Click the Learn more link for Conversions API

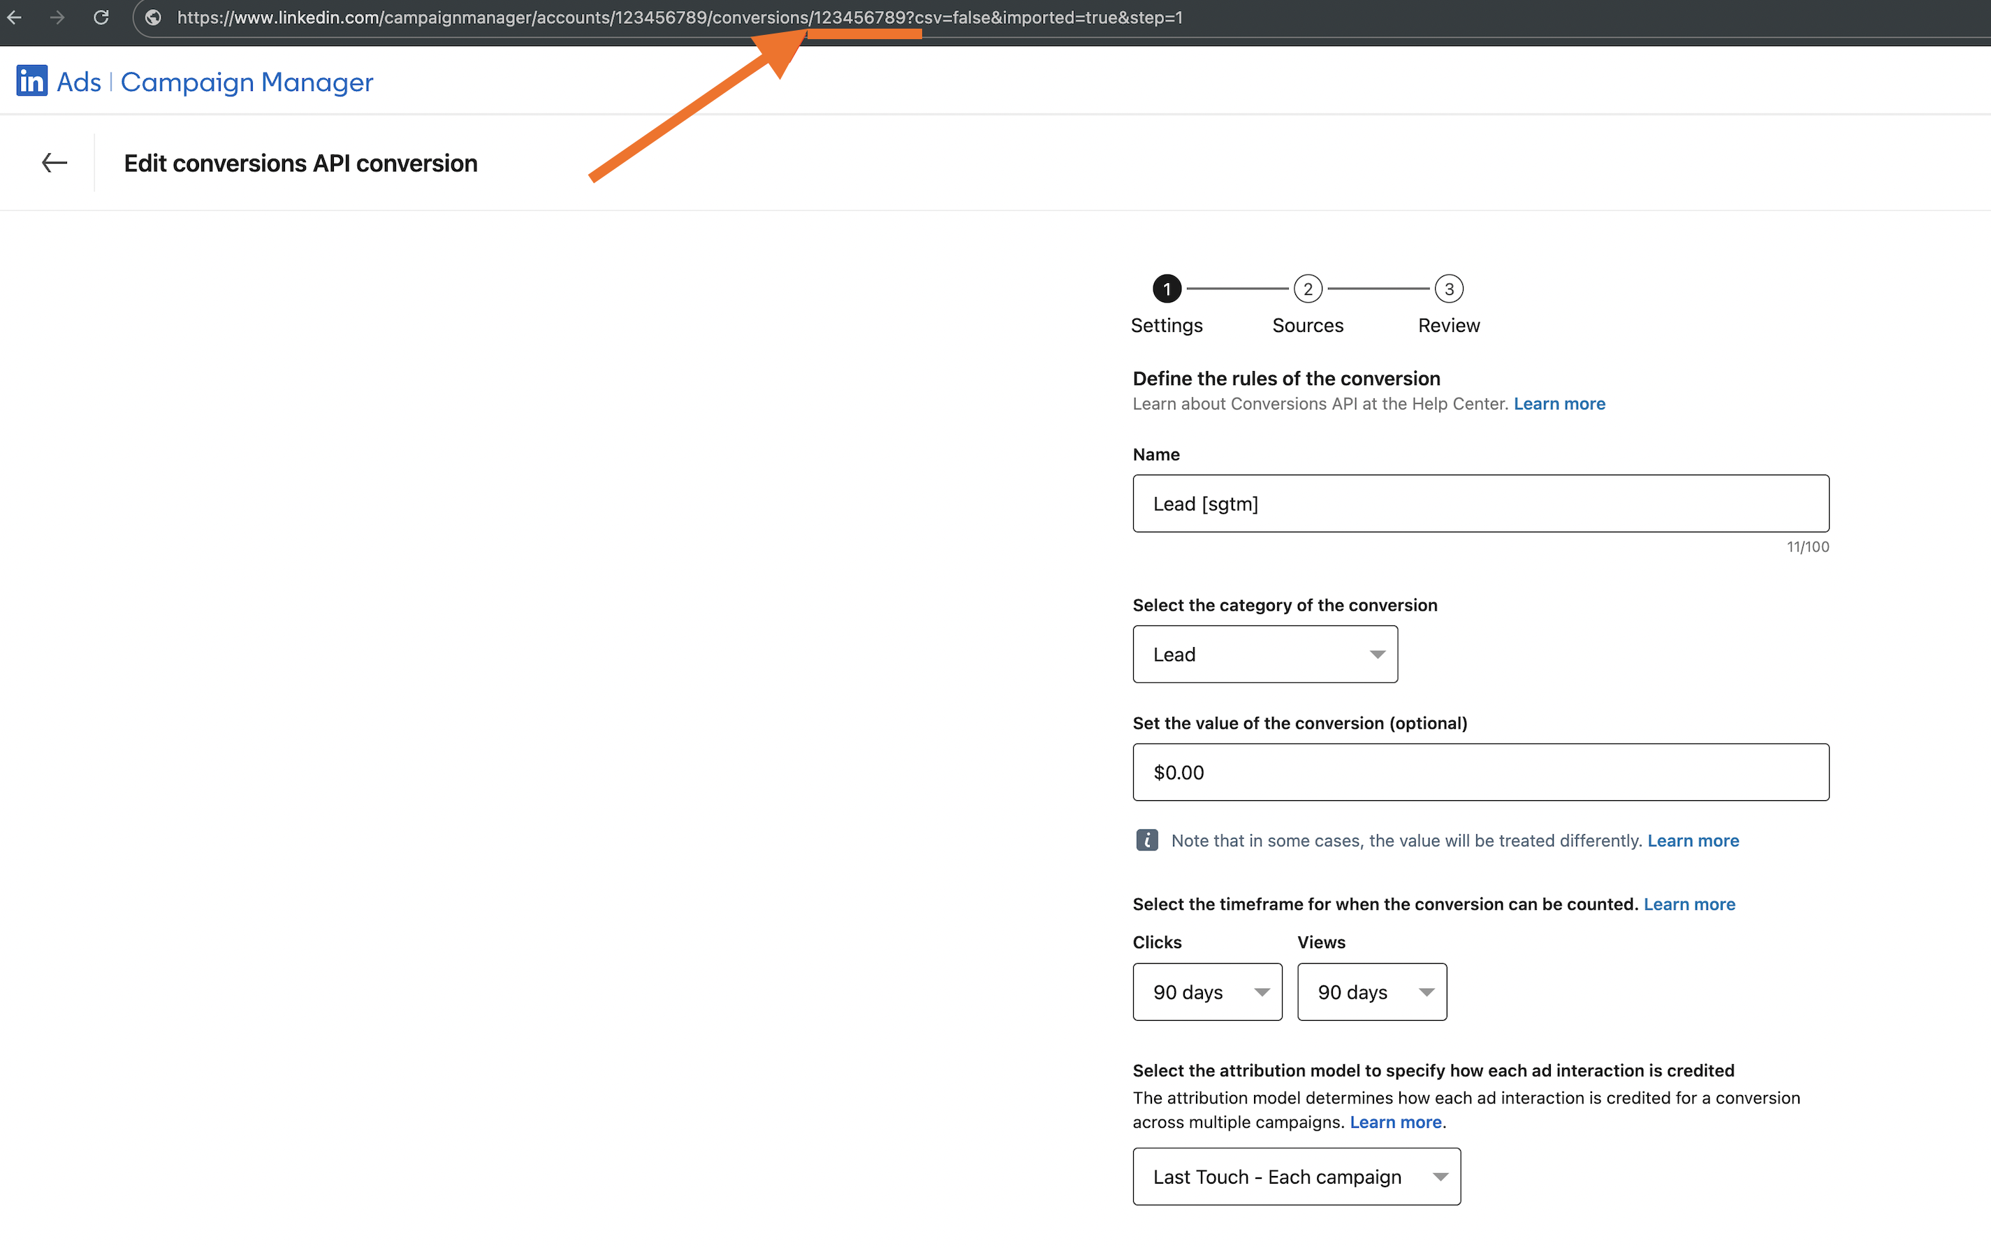[1561, 404]
